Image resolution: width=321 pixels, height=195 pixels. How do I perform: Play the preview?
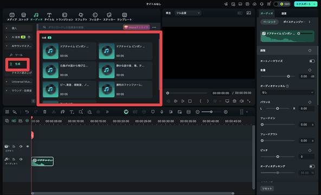click(183, 101)
